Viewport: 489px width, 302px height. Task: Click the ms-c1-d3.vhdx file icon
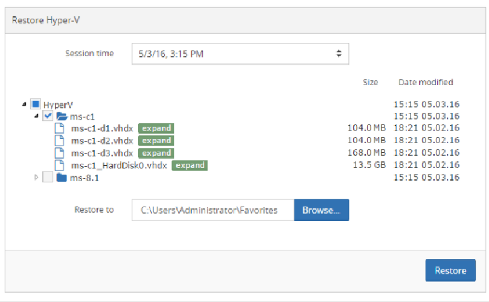pos(60,153)
